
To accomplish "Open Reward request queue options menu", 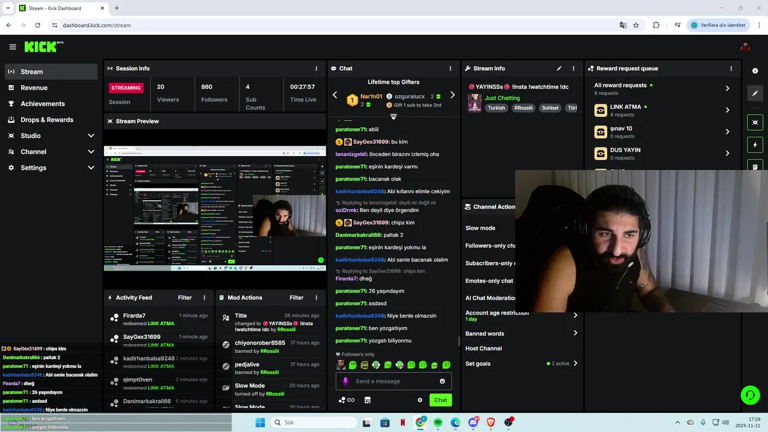I will click(731, 68).
